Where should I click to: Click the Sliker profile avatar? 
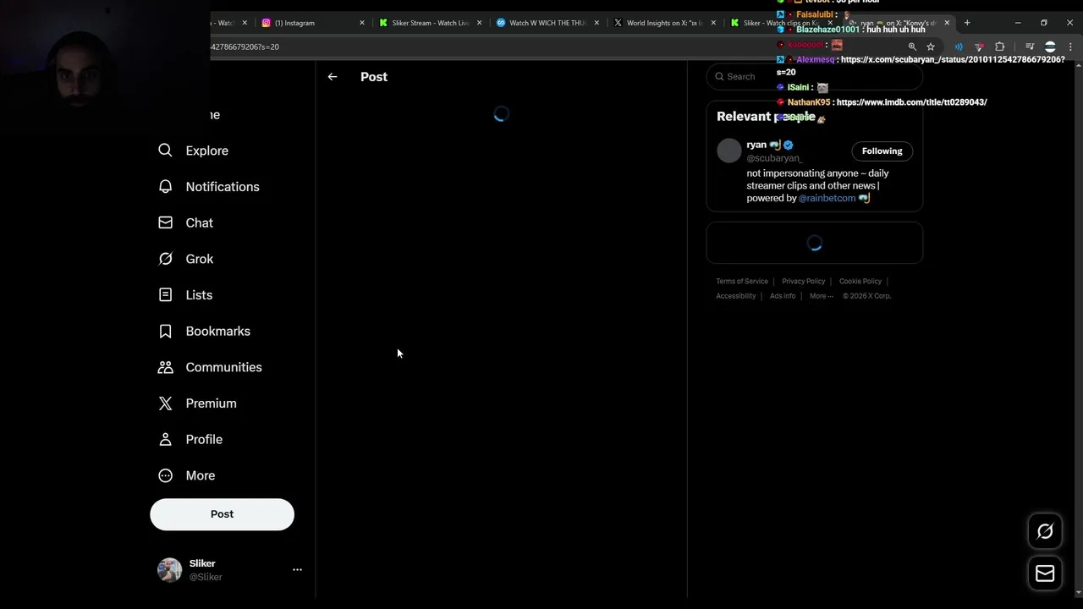[x=170, y=570]
